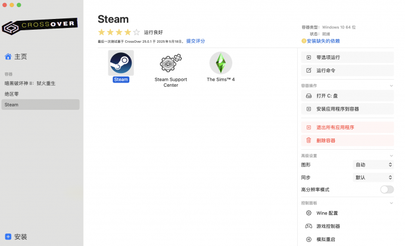Click the gamepad icon beside 游戏控制器
The width and height of the screenshot is (405, 246).
(309, 226)
